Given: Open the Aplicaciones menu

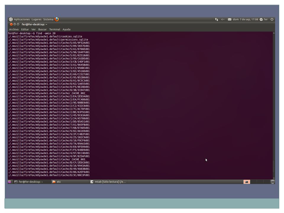Looking at the screenshot, I should pos(22,20).
